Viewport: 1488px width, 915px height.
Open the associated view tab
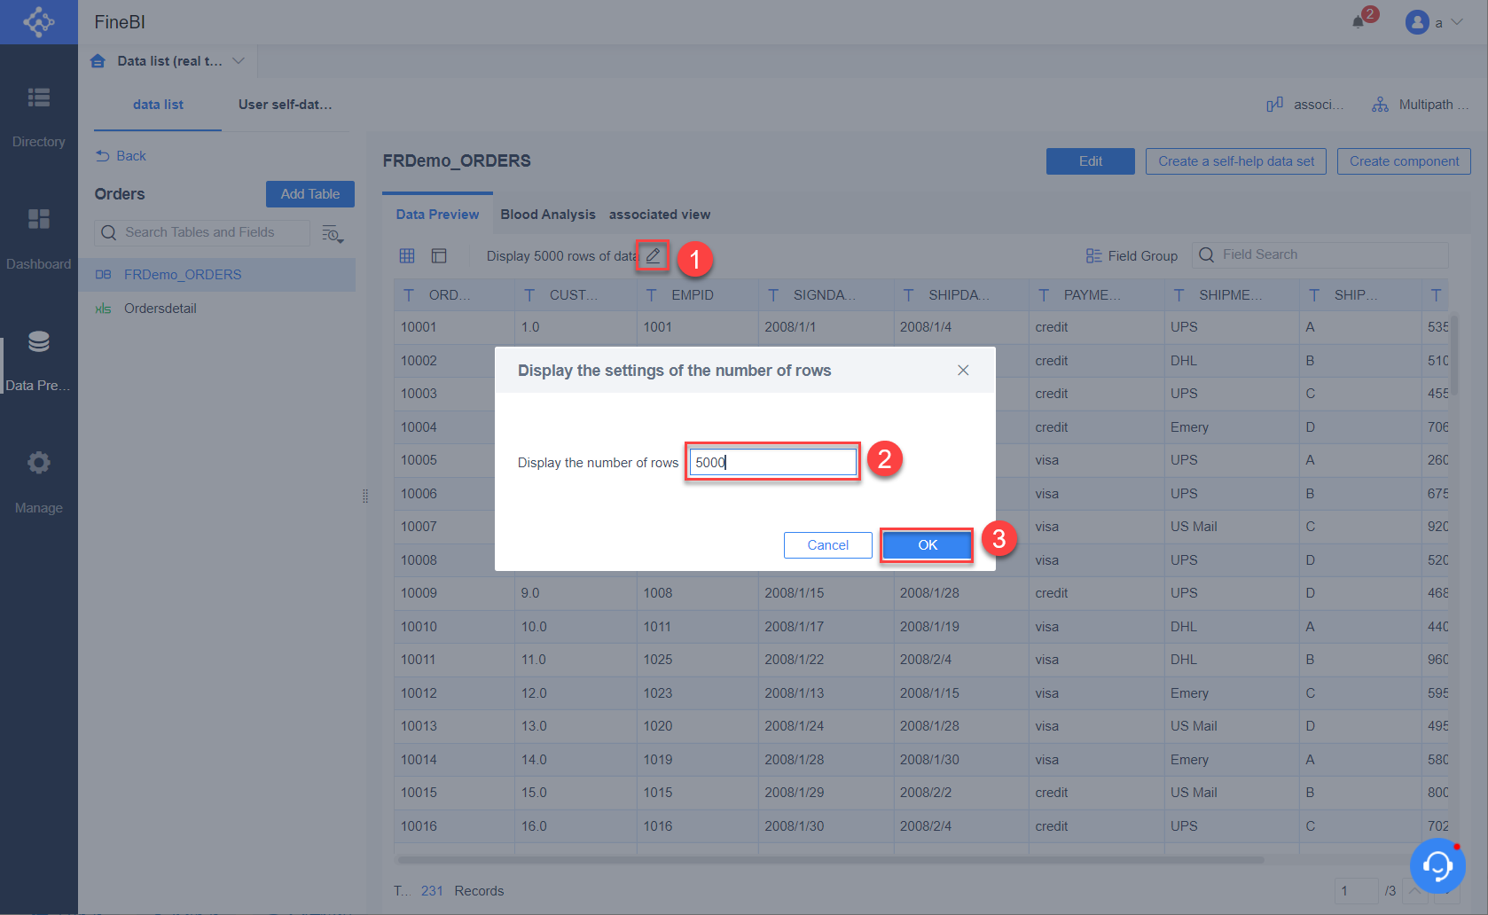660,215
